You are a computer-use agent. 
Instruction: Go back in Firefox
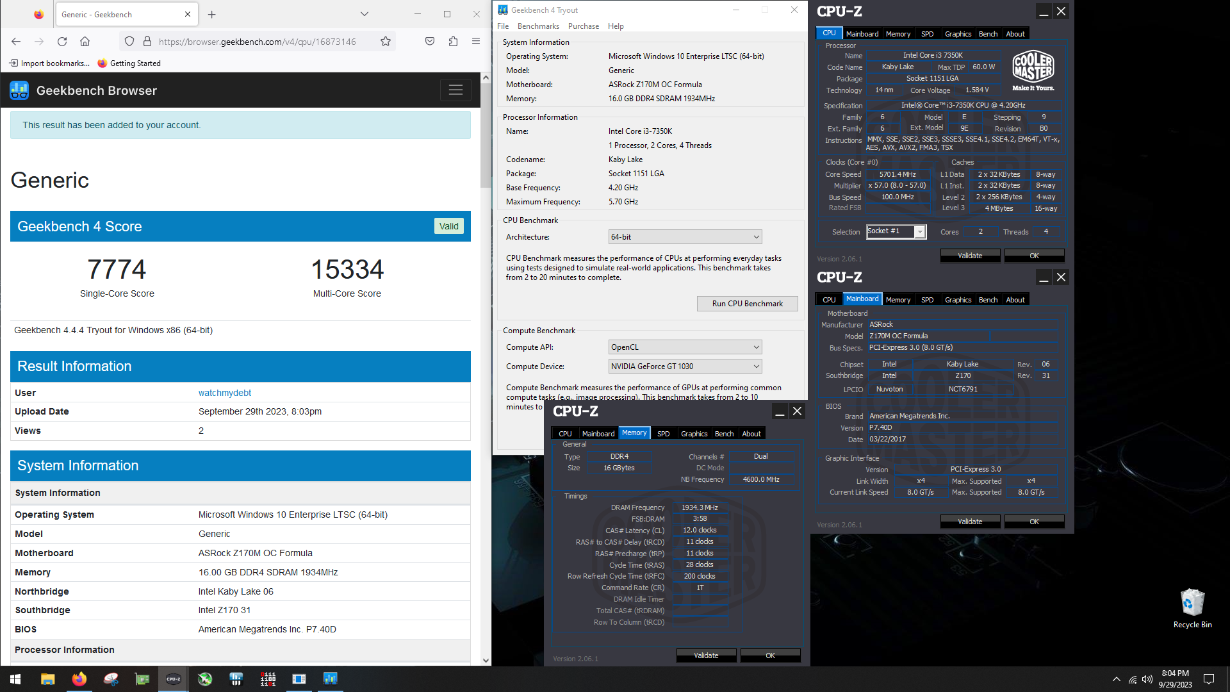[16, 42]
